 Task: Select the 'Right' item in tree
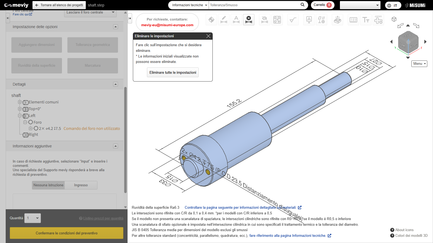coord(33,134)
